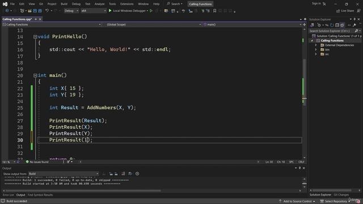Click the Search box in title bar
Screen dimensions: 363x204
[175, 4]
